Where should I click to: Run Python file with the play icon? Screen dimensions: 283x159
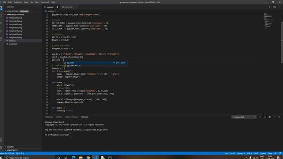click(x=270, y=7)
